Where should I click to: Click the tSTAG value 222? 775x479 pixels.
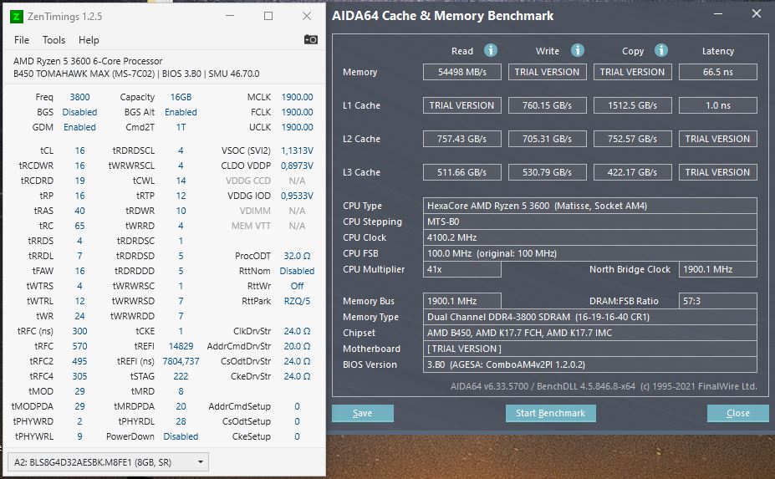(181, 376)
